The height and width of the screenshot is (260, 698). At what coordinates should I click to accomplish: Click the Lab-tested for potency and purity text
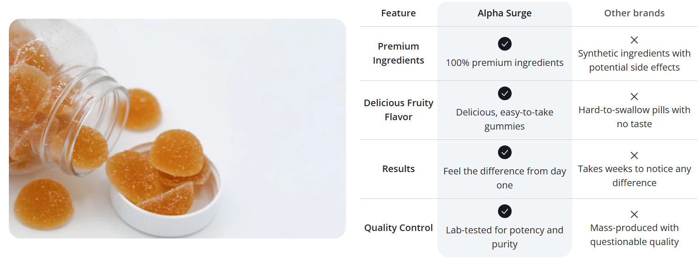[505, 237]
